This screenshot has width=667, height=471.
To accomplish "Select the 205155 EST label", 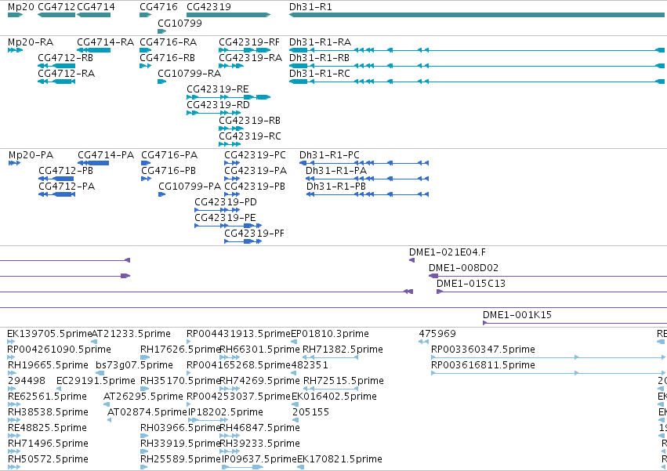I will (x=310, y=412).
